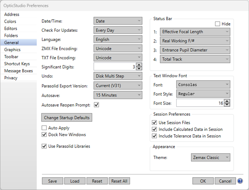Open status bar slot 1 dropdown
The image size is (249, 190).
195,32
